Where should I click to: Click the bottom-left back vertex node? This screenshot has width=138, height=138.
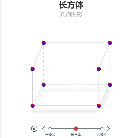click(44, 85)
